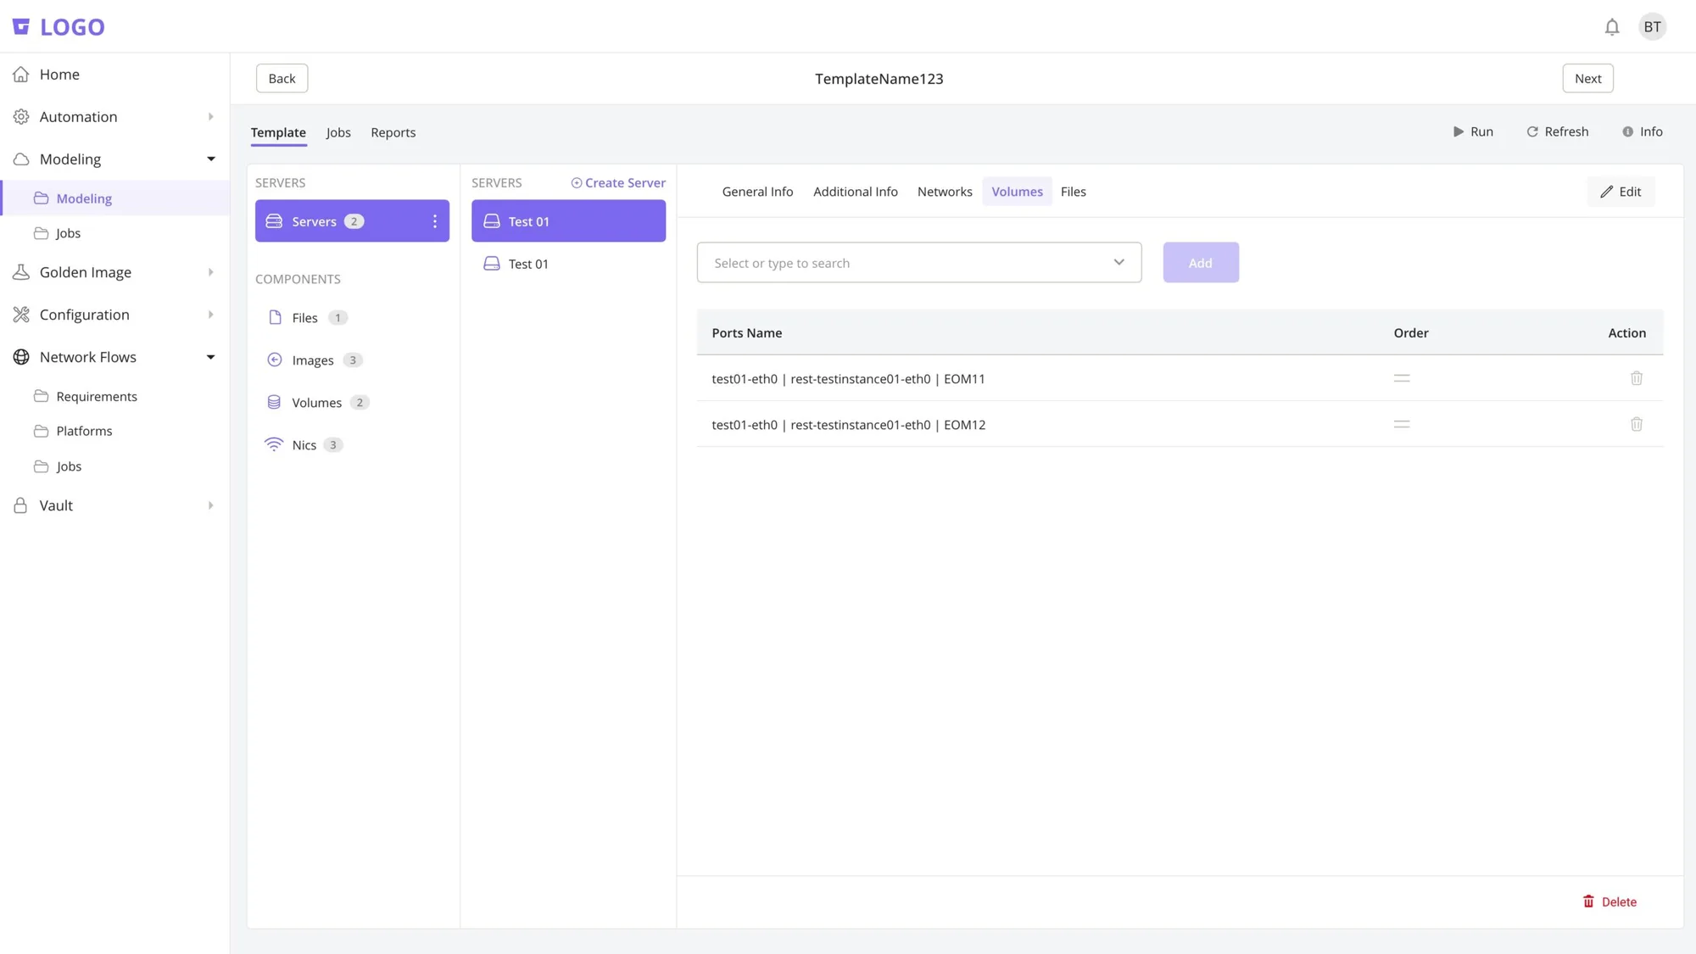Click the Run play icon
Viewport: 1696px width, 954px height.
(1459, 131)
